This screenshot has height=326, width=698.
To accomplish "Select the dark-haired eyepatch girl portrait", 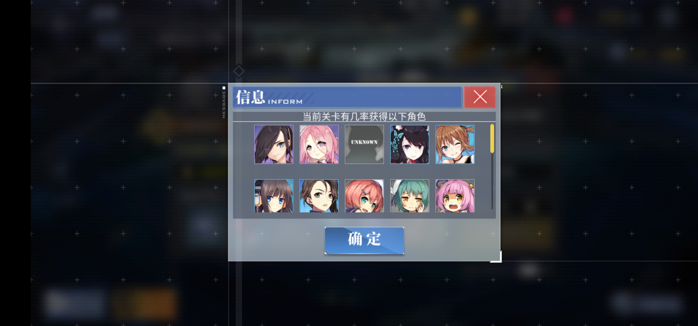I will tap(273, 144).
